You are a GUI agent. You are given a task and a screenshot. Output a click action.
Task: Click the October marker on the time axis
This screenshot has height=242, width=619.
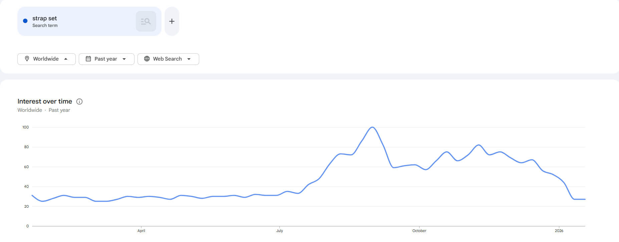[x=419, y=231]
